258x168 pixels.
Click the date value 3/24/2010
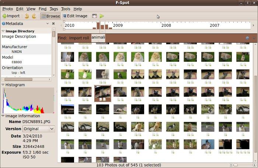pos(32,136)
